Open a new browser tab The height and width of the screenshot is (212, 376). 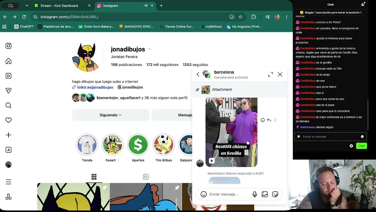click(x=161, y=6)
